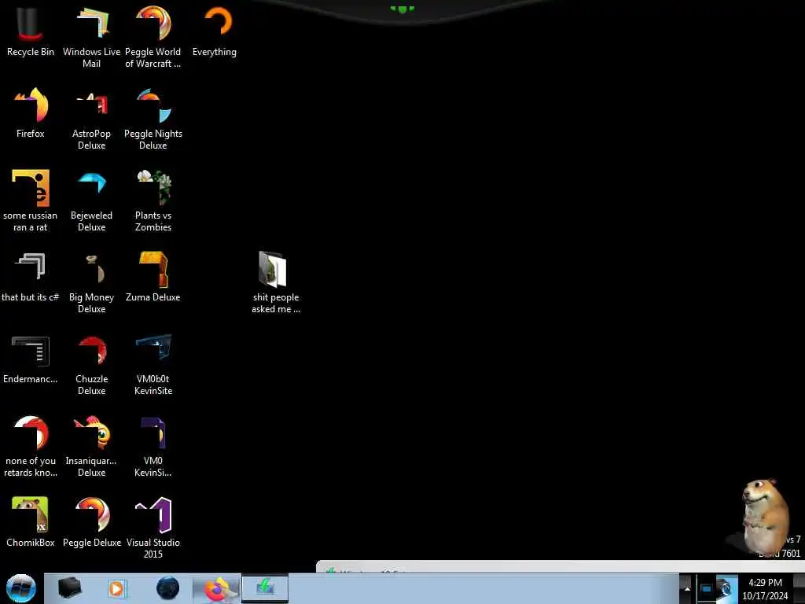Switch to Firefox from the taskbar
Image resolution: width=805 pixels, height=604 pixels.
[x=217, y=588]
